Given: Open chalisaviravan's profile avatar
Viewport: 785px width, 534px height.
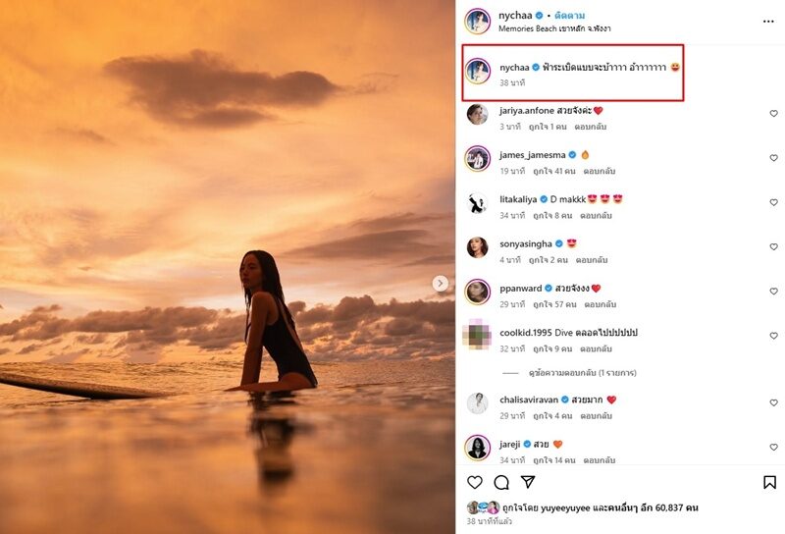Looking at the screenshot, I should tap(478, 403).
